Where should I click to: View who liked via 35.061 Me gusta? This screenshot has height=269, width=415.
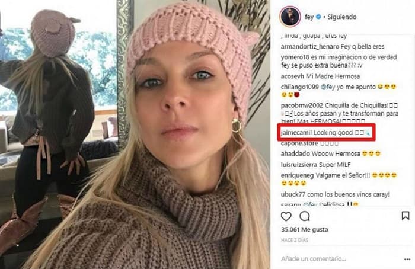[x=304, y=229]
